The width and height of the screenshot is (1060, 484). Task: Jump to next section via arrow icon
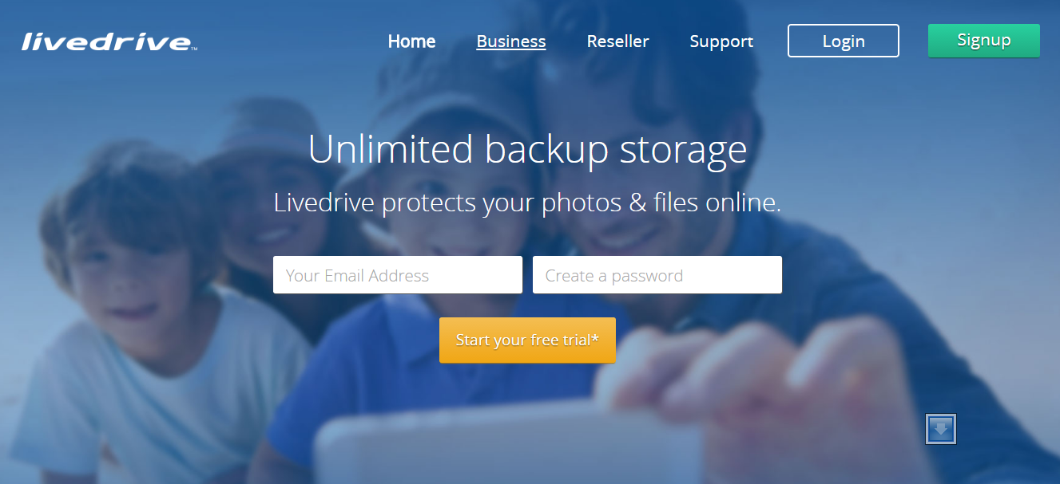[x=941, y=429]
